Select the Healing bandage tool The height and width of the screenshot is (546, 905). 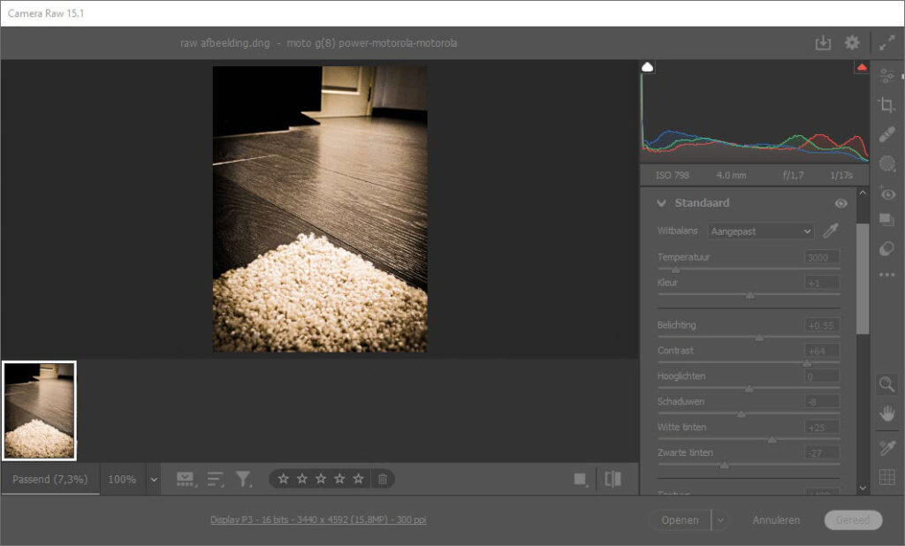(887, 134)
